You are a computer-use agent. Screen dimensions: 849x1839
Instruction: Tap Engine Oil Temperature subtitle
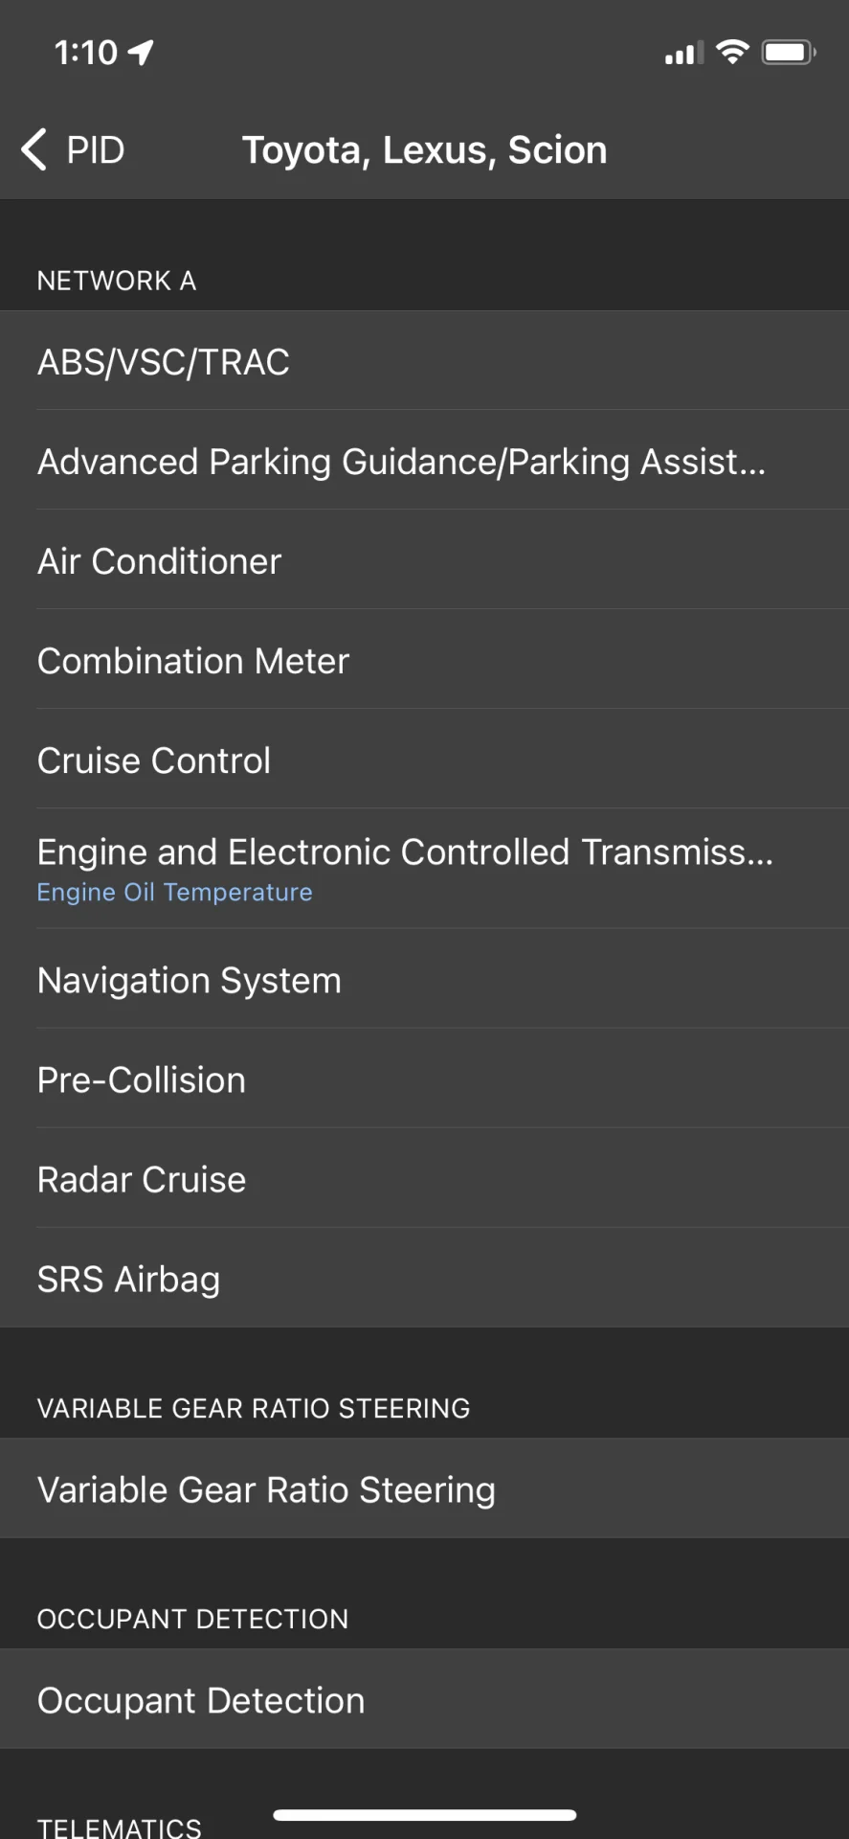175,893
